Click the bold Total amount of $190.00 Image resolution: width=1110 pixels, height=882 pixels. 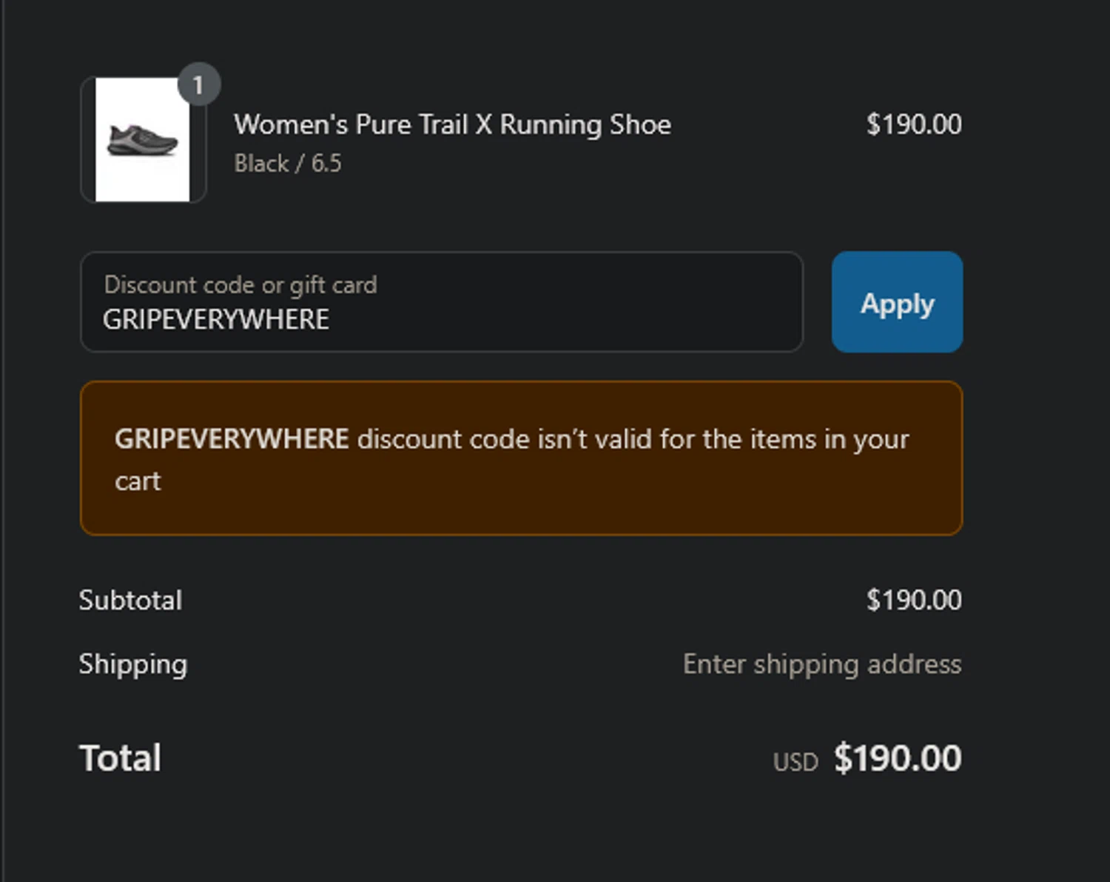click(897, 758)
